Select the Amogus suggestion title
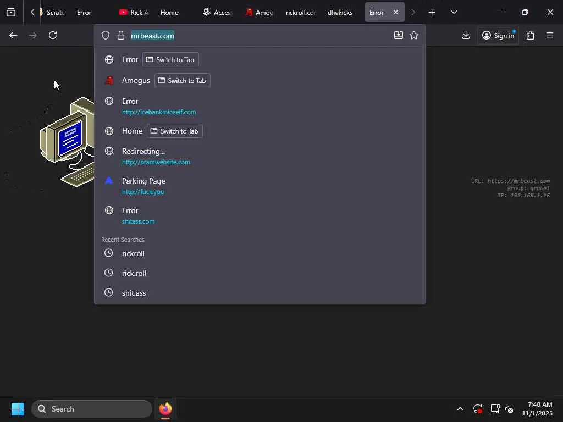Viewport: 563px width, 422px height. click(x=136, y=80)
